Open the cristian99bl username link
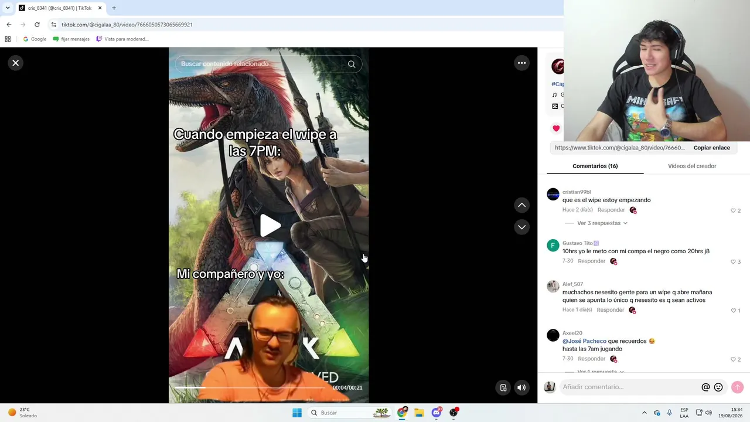 pyautogui.click(x=577, y=192)
